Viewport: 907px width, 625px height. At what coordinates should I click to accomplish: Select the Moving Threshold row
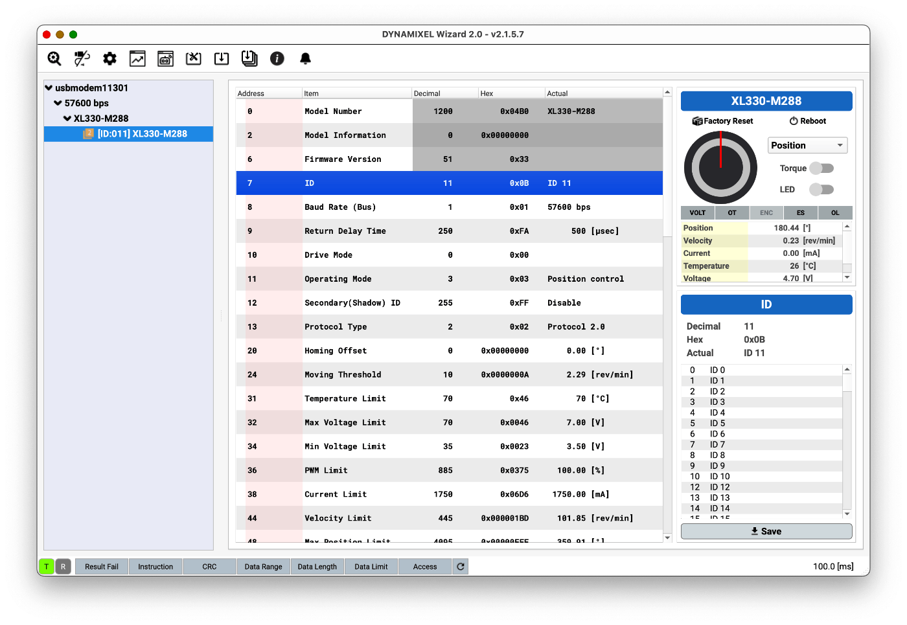click(x=450, y=375)
